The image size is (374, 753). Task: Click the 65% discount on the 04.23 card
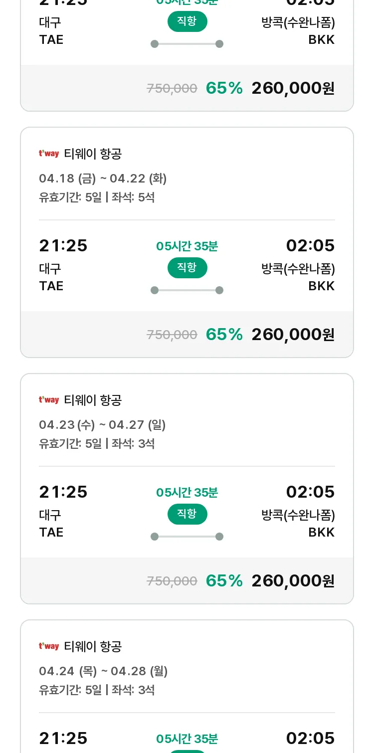pos(224,581)
